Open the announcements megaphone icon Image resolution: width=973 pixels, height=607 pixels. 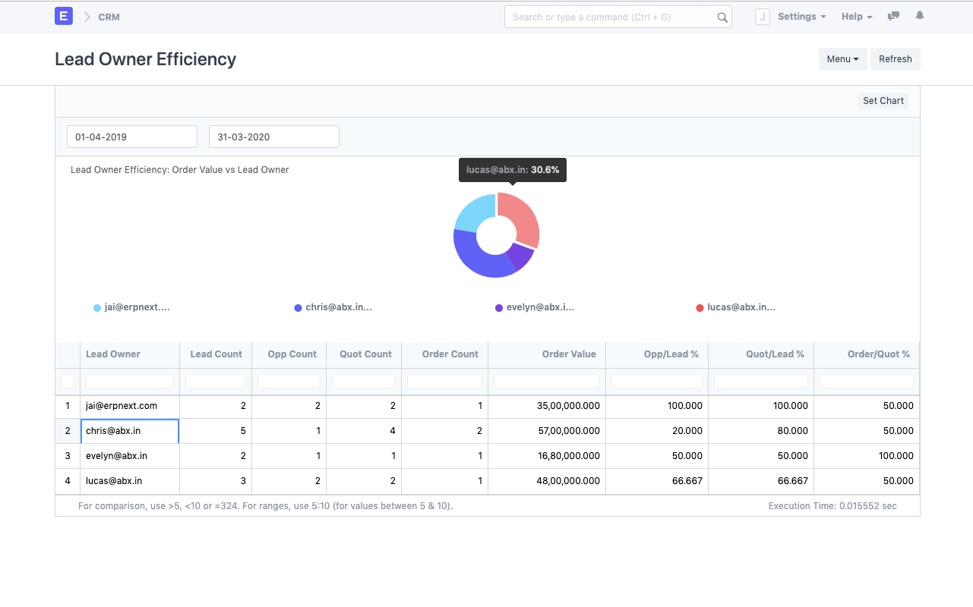[x=892, y=16]
